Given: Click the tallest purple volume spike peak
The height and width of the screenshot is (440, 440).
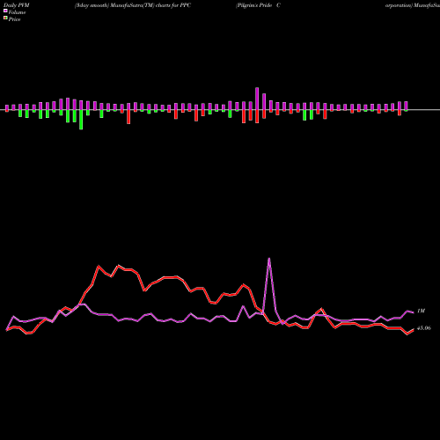Looking at the screenshot, I should 269,259.
